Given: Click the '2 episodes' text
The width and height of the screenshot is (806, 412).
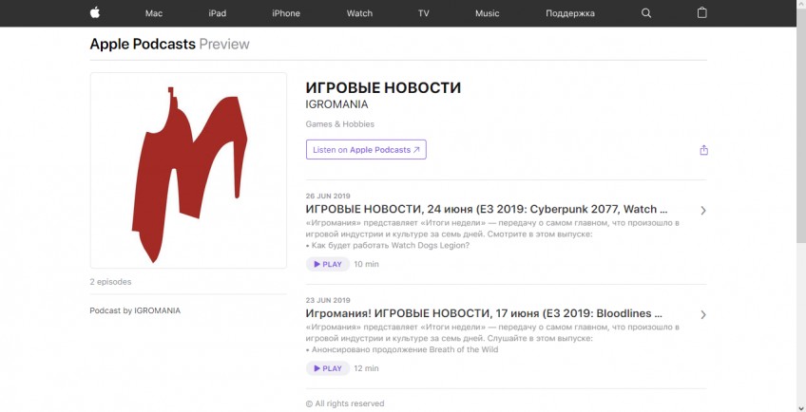Looking at the screenshot, I should point(110,282).
